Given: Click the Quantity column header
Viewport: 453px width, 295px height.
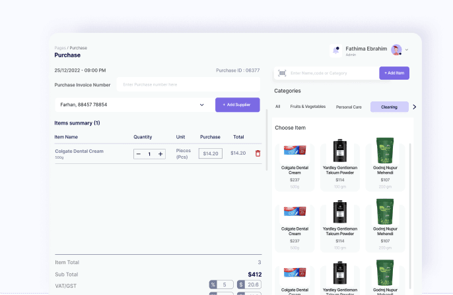Looking at the screenshot, I should (x=143, y=137).
